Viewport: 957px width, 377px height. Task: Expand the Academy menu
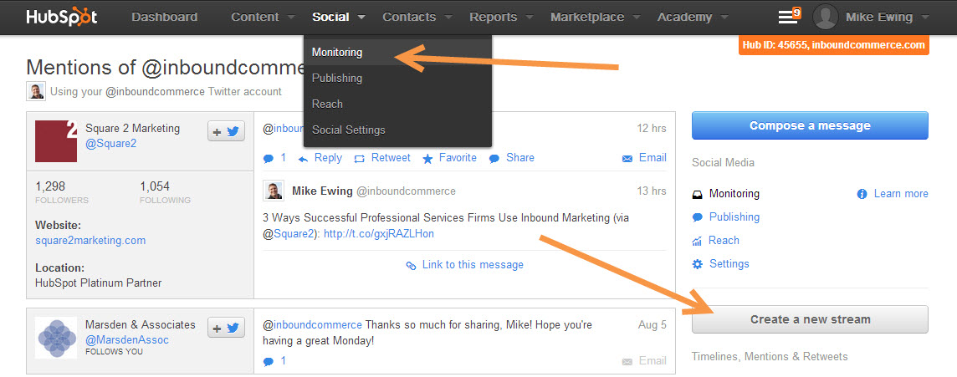pos(692,17)
